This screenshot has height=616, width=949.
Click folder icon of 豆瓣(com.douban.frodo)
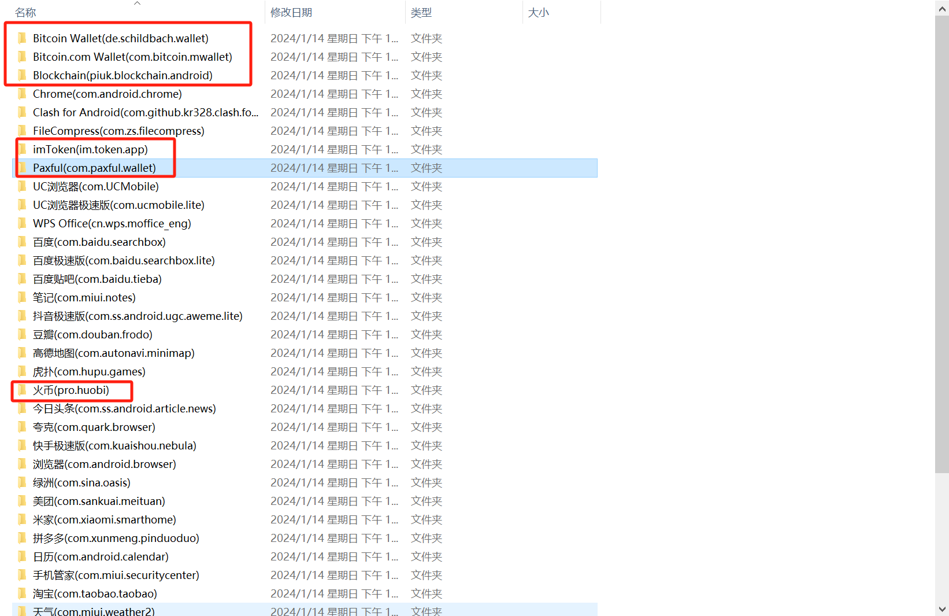coord(22,334)
